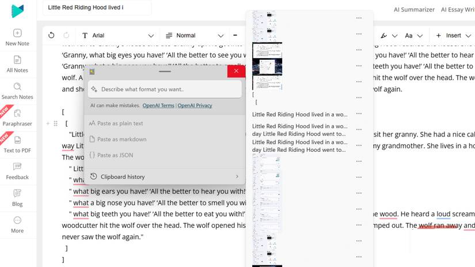Open the Paraphraser tool
The height and width of the screenshot is (267, 475).
coord(17,118)
